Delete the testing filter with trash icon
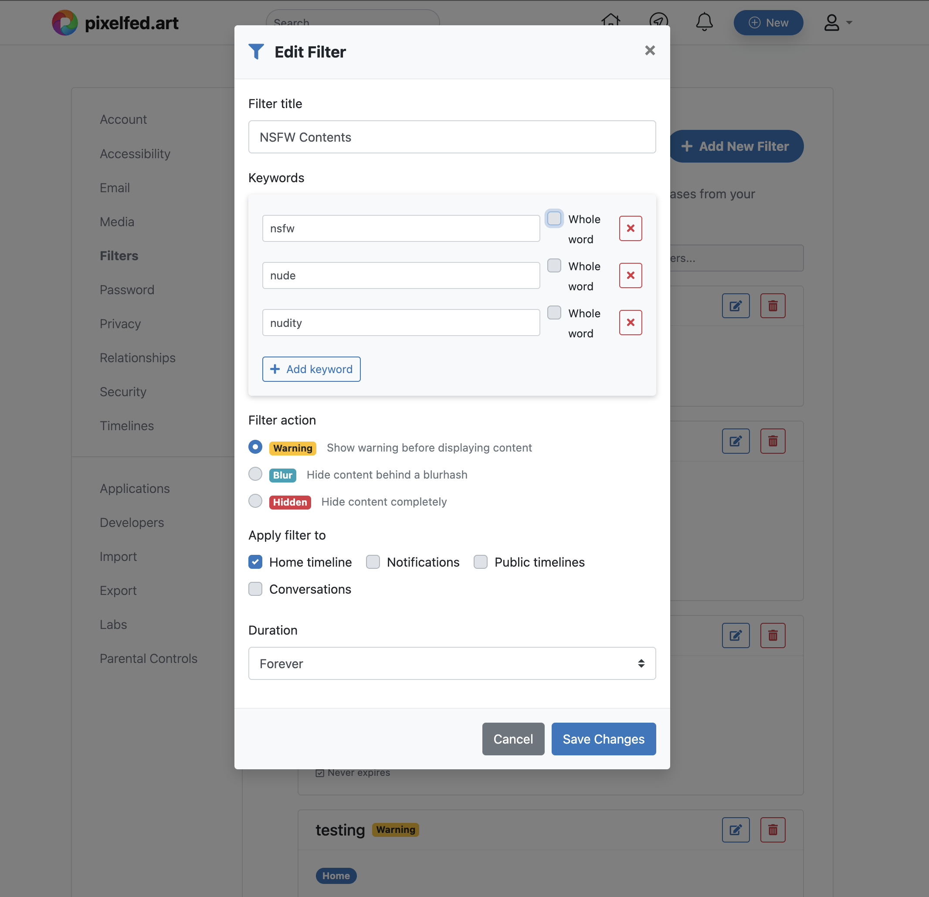The height and width of the screenshot is (897, 929). (772, 830)
